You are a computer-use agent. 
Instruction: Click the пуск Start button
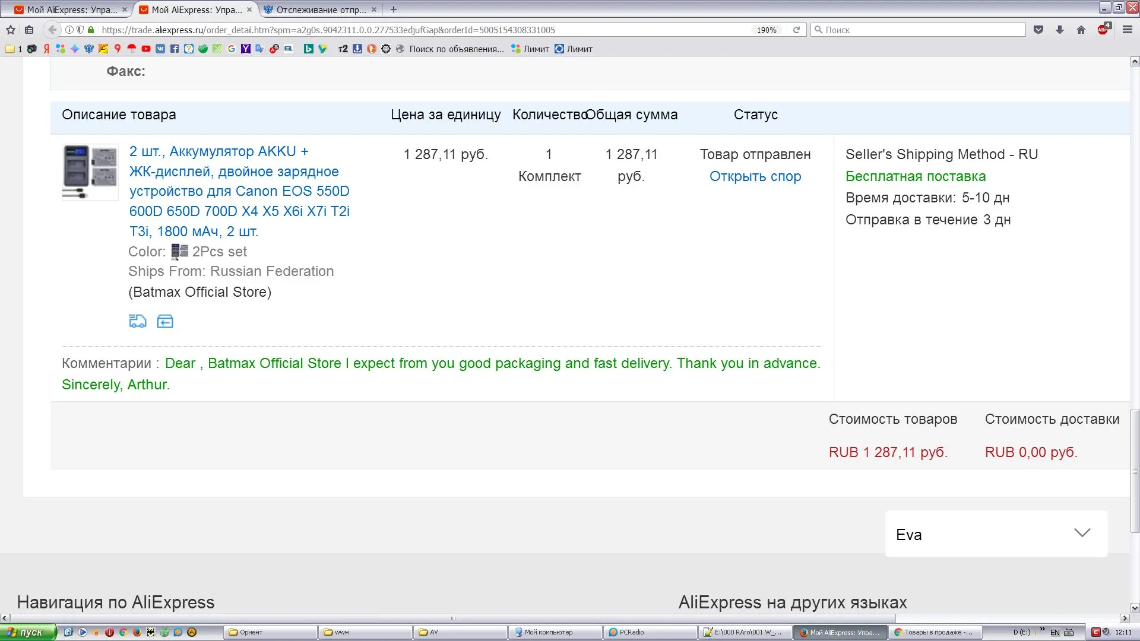[x=27, y=632]
